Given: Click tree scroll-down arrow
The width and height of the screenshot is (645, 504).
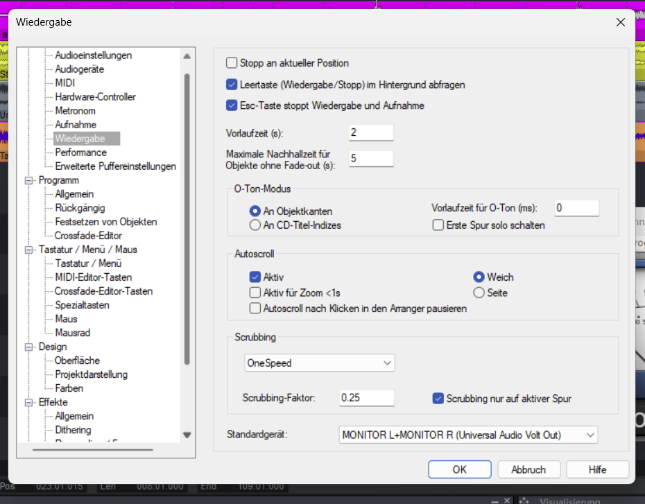Looking at the screenshot, I should tap(187, 435).
